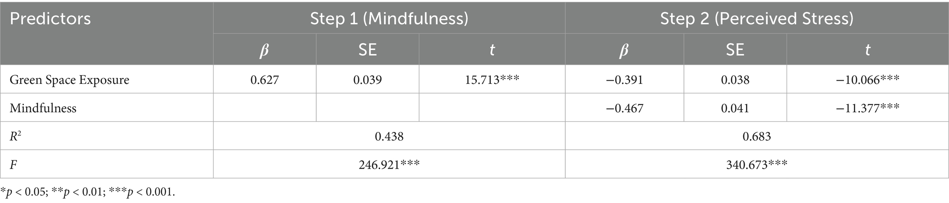This screenshot has height=203, width=949.
Task: Click the 0.041 standard error cell
Action: pyautogui.click(x=735, y=108)
